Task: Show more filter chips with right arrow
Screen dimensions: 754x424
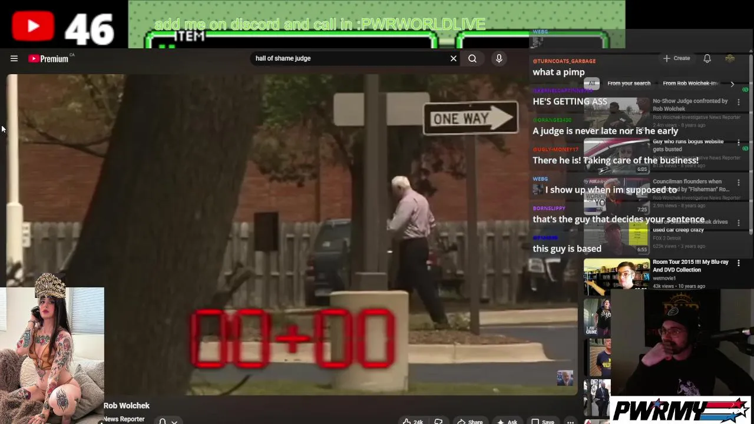Action: [732, 84]
